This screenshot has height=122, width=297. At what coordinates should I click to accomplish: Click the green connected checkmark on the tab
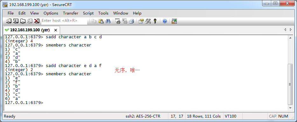(7, 30)
